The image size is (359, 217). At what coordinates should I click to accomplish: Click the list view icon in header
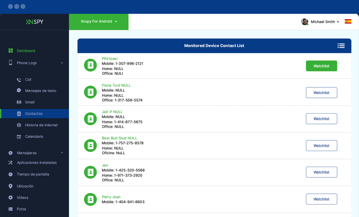coord(341,45)
